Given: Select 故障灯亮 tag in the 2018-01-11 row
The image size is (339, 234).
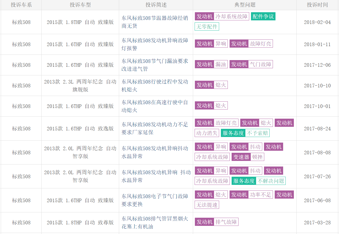Looking at the screenshot, I should (260, 44).
